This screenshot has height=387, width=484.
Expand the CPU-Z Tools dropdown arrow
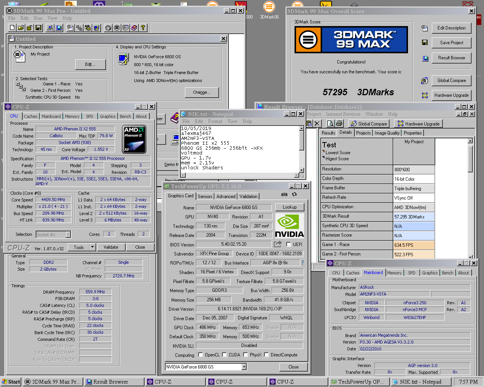[x=92, y=247]
